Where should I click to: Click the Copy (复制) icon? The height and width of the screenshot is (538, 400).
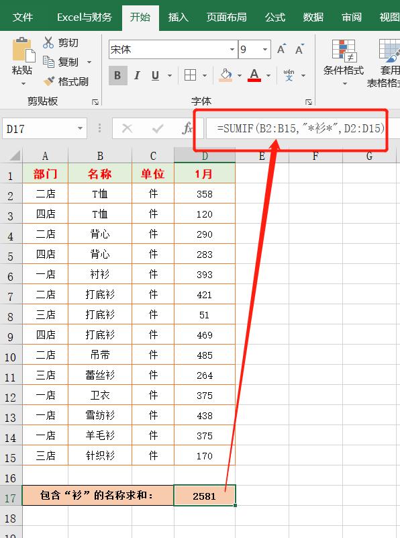(x=48, y=62)
